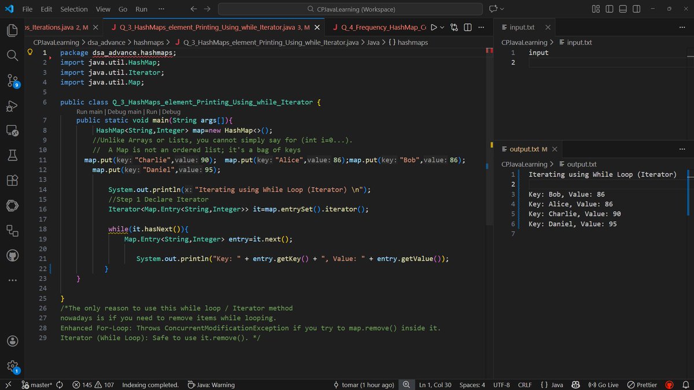Split the main editor to the right
Image resolution: width=694 pixels, height=390 pixels.
click(468, 27)
